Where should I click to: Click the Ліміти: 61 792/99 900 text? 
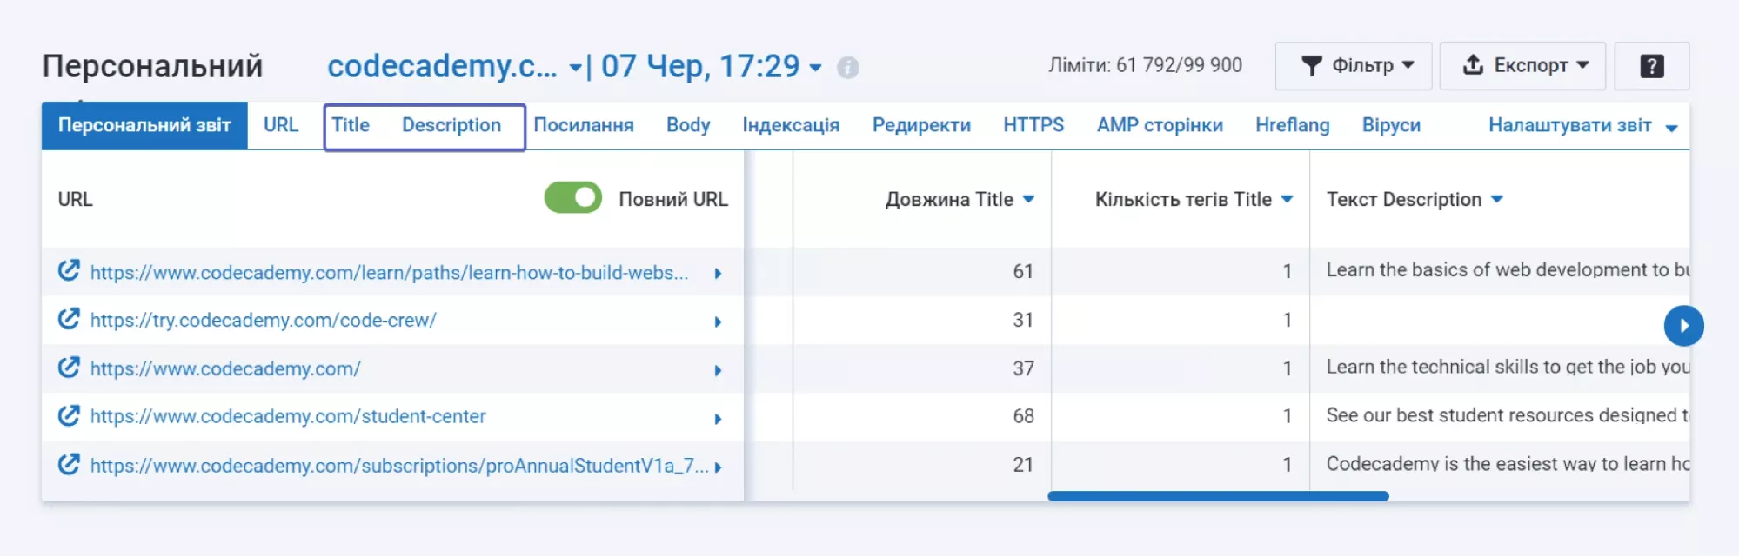pos(1145,65)
